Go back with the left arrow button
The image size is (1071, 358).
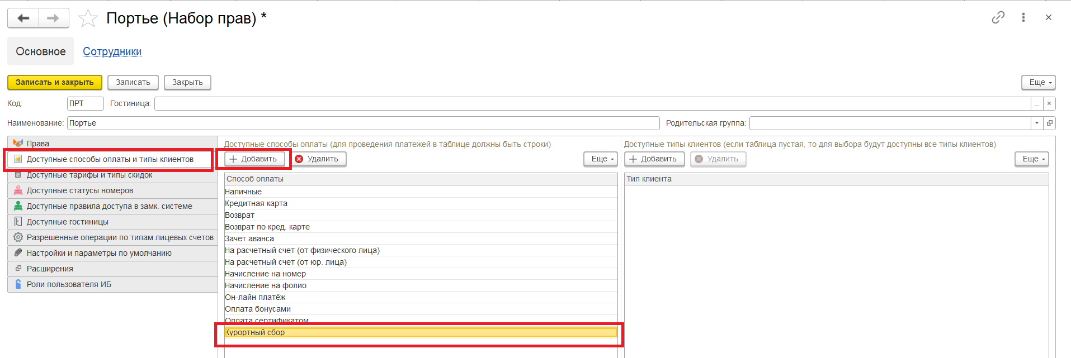tap(23, 18)
